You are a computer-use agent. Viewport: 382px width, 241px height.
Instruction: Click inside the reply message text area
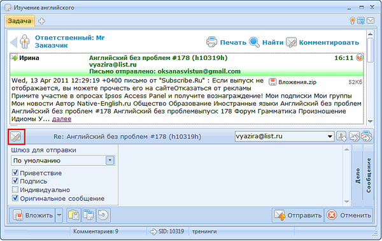coord(230,175)
